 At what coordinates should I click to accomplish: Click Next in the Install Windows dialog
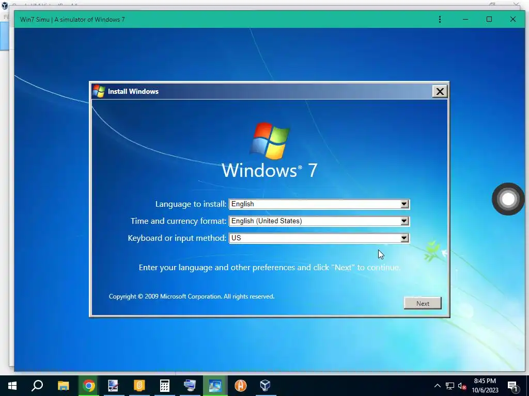[423, 303]
